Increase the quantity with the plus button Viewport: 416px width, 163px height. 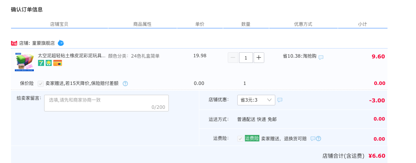click(259, 58)
